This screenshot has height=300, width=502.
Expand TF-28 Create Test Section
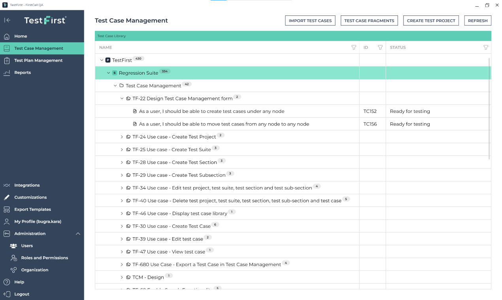pyautogui.click(x=122, y=162)
